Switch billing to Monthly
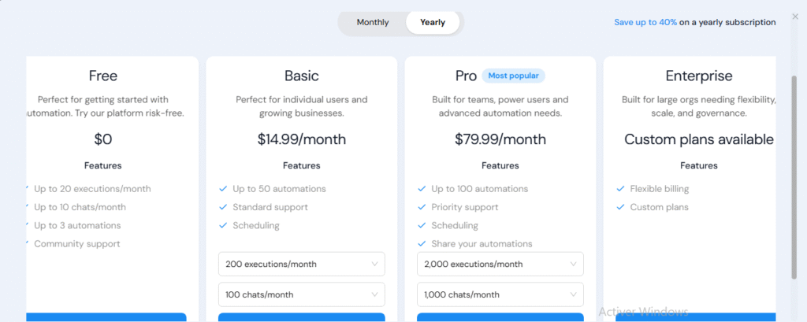The image size is (807, 322). [x=373, y=23]
